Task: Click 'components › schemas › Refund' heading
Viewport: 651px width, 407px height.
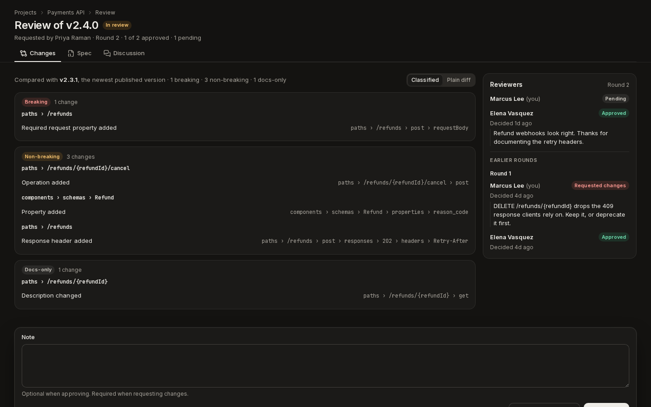Action: tap(68, 198)
